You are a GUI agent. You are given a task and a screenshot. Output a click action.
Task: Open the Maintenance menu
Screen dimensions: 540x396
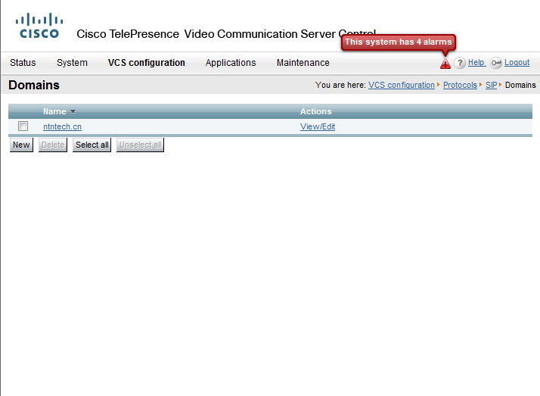click(303, 63)
